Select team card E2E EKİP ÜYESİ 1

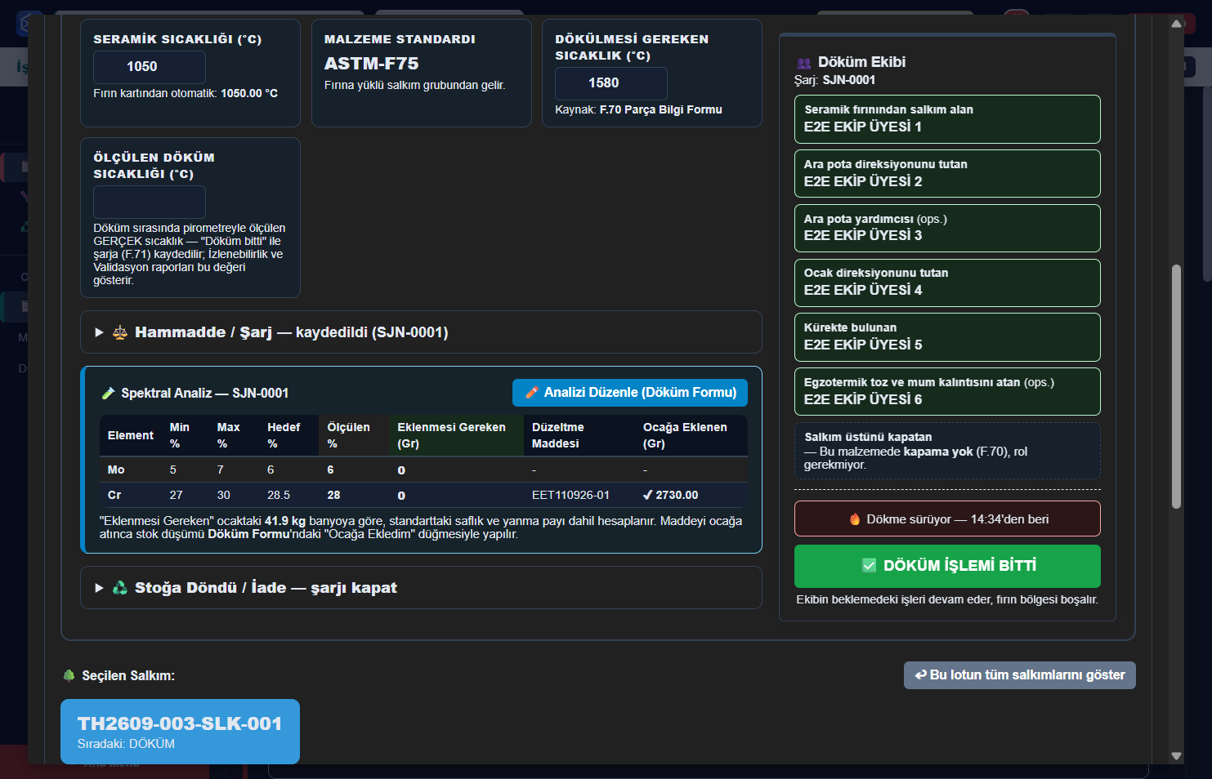pos(947,119)
